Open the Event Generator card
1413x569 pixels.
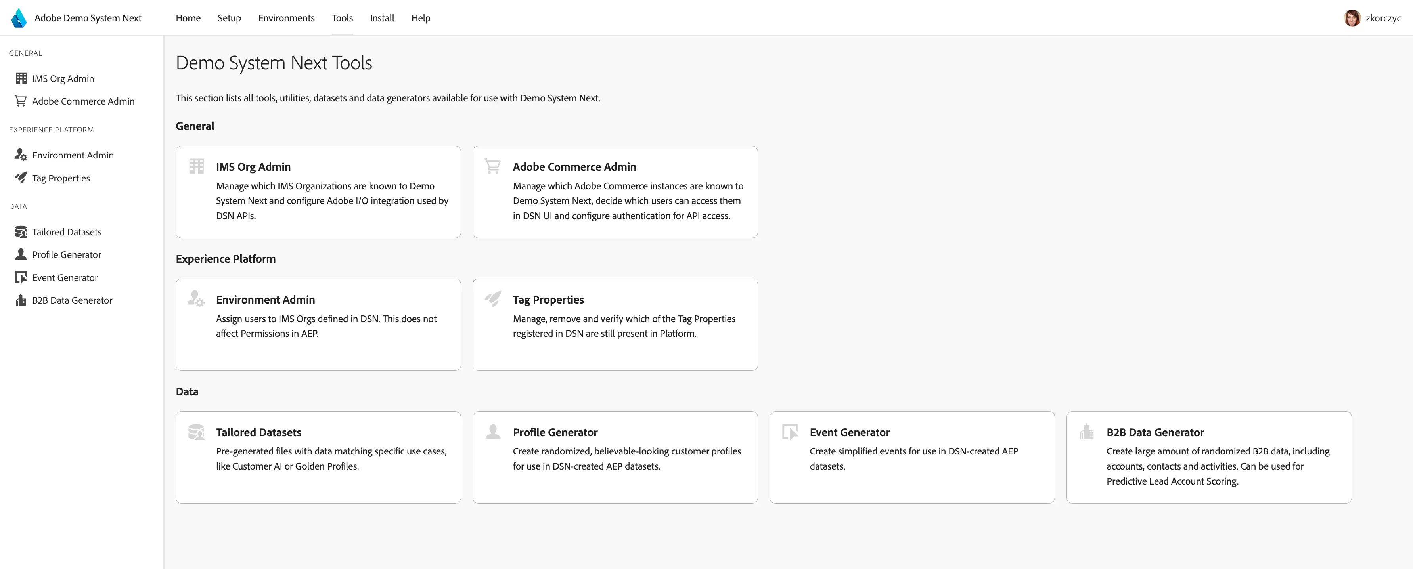(x=911, y=457)
